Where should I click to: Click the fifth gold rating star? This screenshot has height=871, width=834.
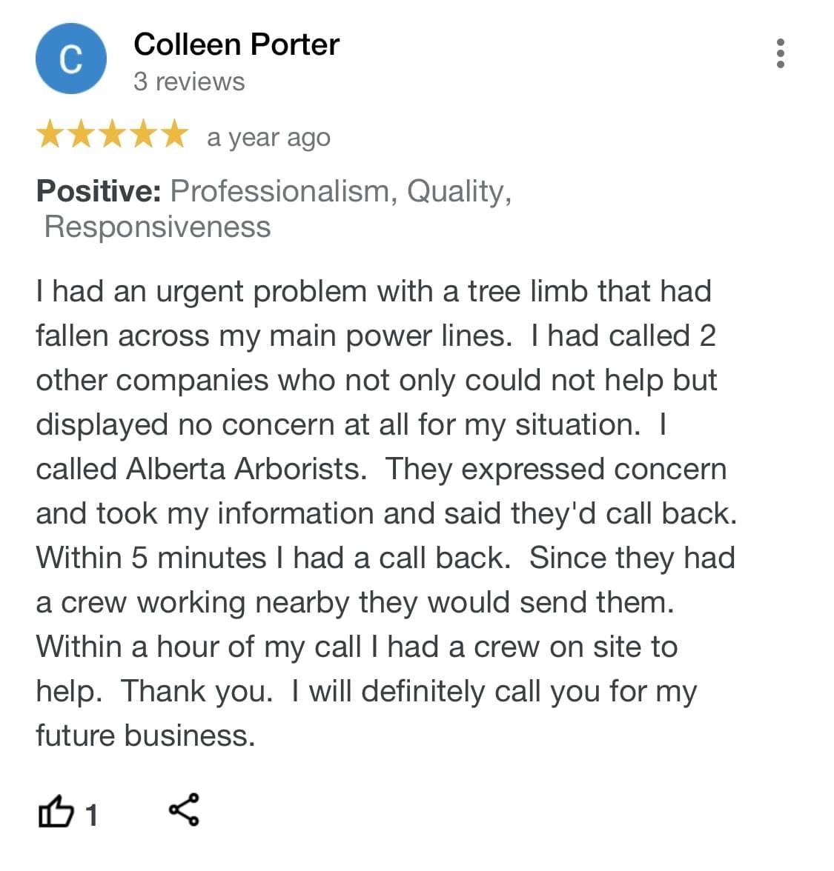click(x=173, y=136)
